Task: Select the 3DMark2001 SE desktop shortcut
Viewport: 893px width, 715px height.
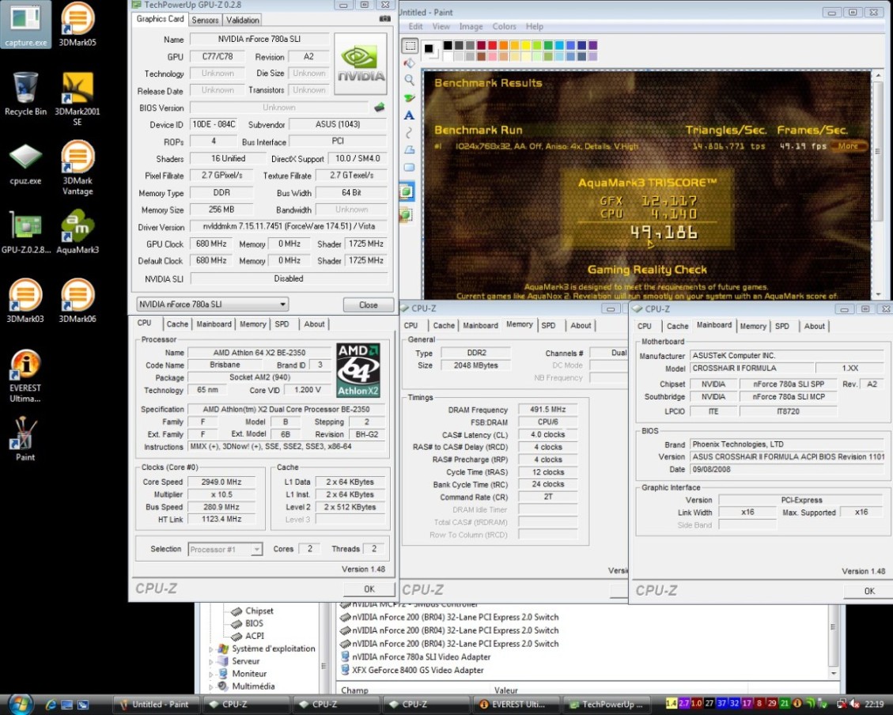Action: (78, 99)
